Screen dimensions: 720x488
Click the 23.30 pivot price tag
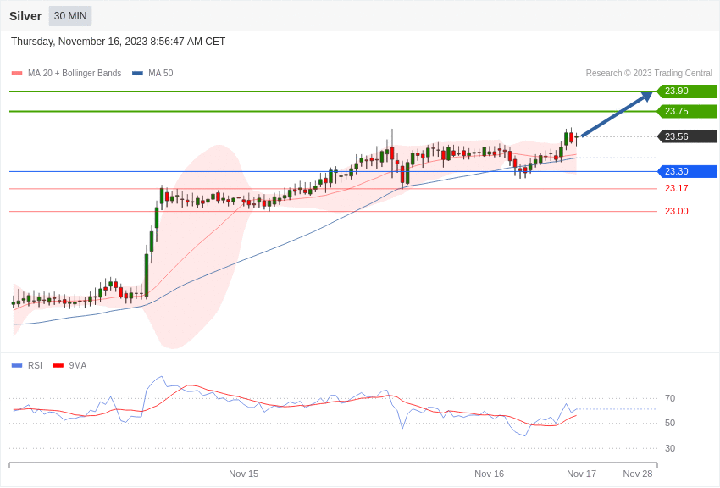[687, 171]
